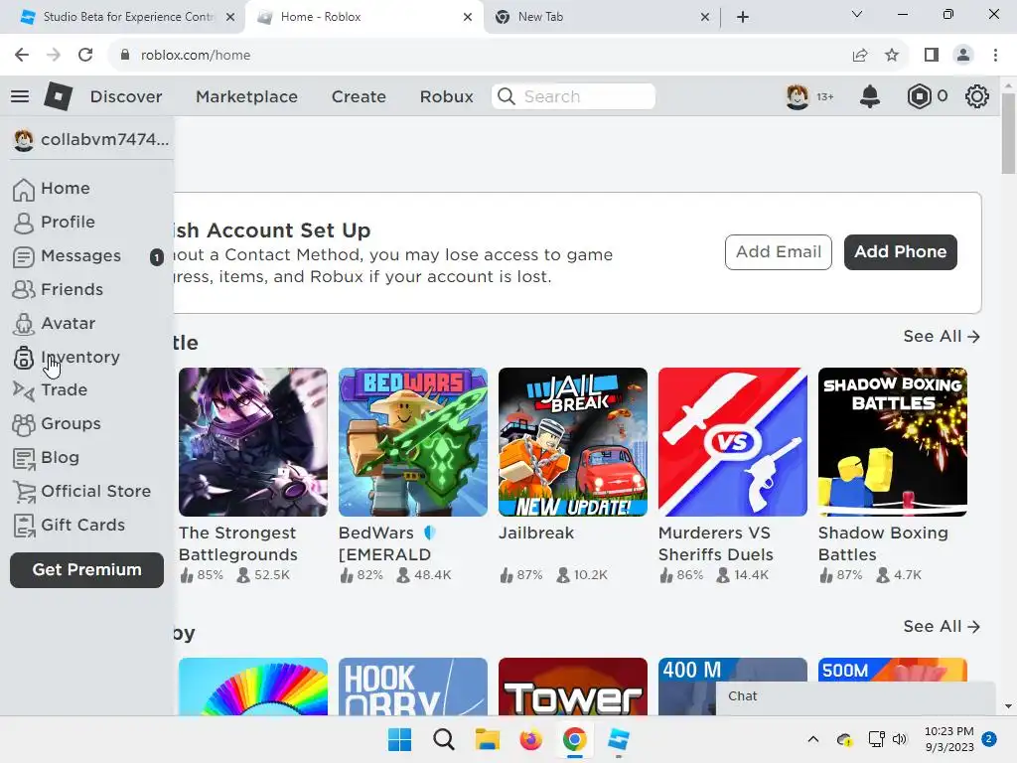This screenshot has height=763, width=1017.
Task: Click See All above the Tower row
Action: point(942,627)
